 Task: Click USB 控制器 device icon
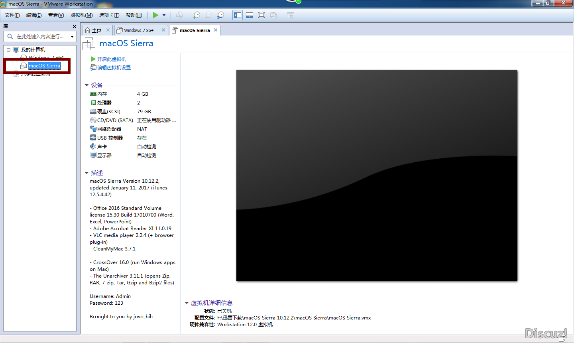click(93, 138)
